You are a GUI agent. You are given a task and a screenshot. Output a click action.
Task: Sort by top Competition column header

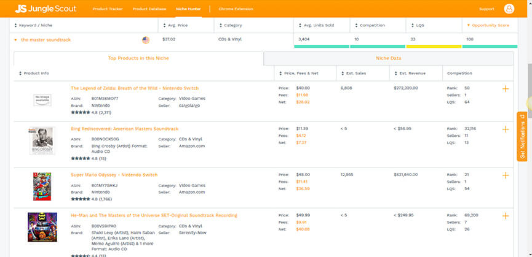tap(370, 25)
